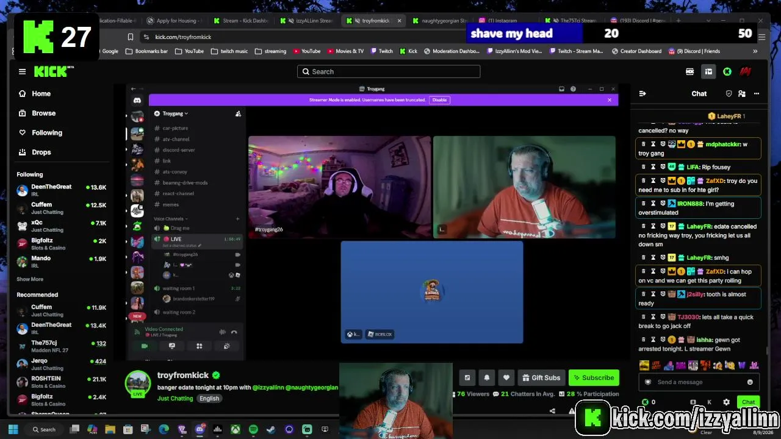Open The757cj recommended channel
Screen dimensions: 781x439
[x=62, y=346]
